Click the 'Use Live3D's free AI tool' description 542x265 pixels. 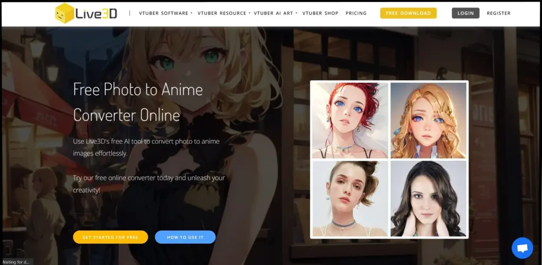146,147
